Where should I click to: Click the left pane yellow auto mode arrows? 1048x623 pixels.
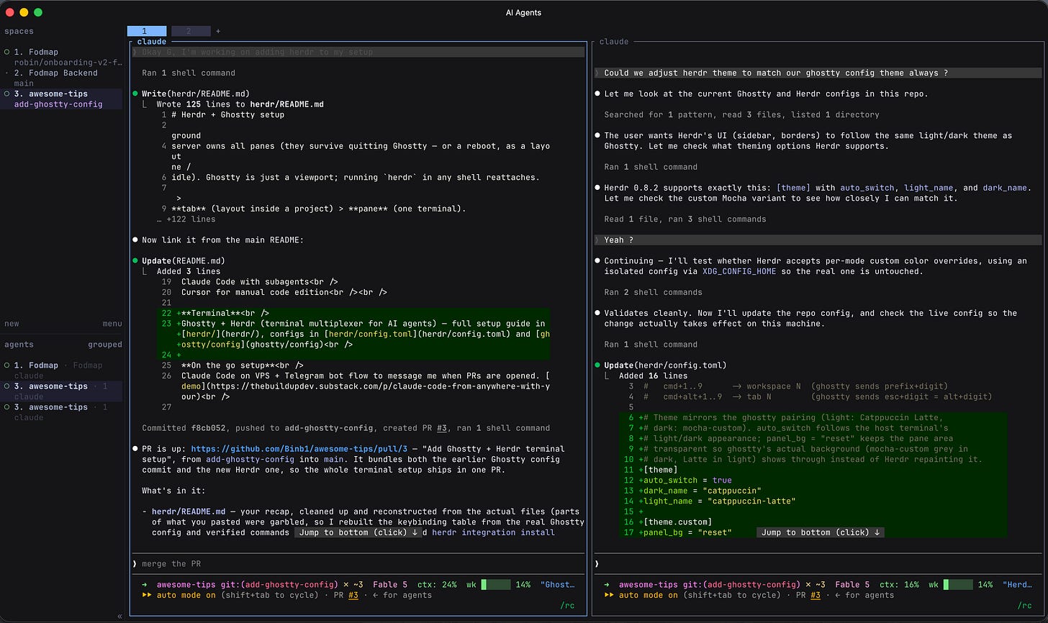click(x=147, y=595)
